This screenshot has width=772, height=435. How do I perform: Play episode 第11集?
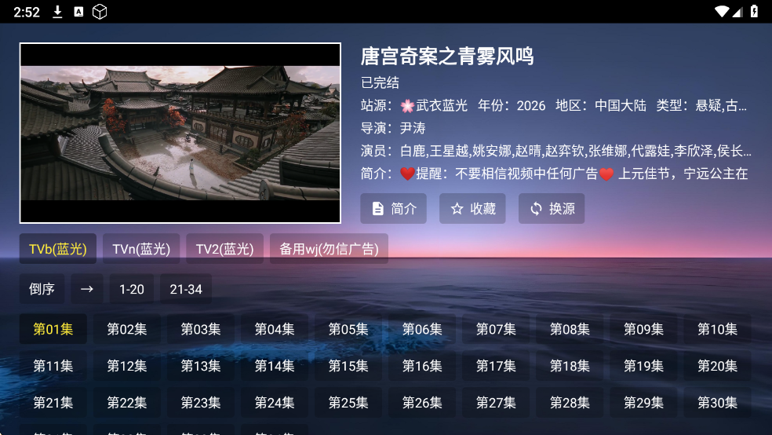tap(53, 366)
